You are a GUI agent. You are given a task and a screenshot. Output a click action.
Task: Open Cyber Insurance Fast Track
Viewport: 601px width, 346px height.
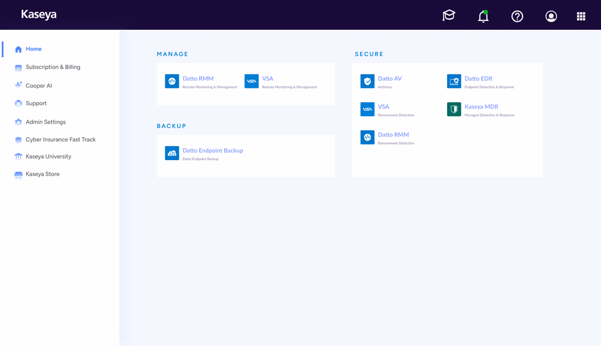(x=61, y=140)
